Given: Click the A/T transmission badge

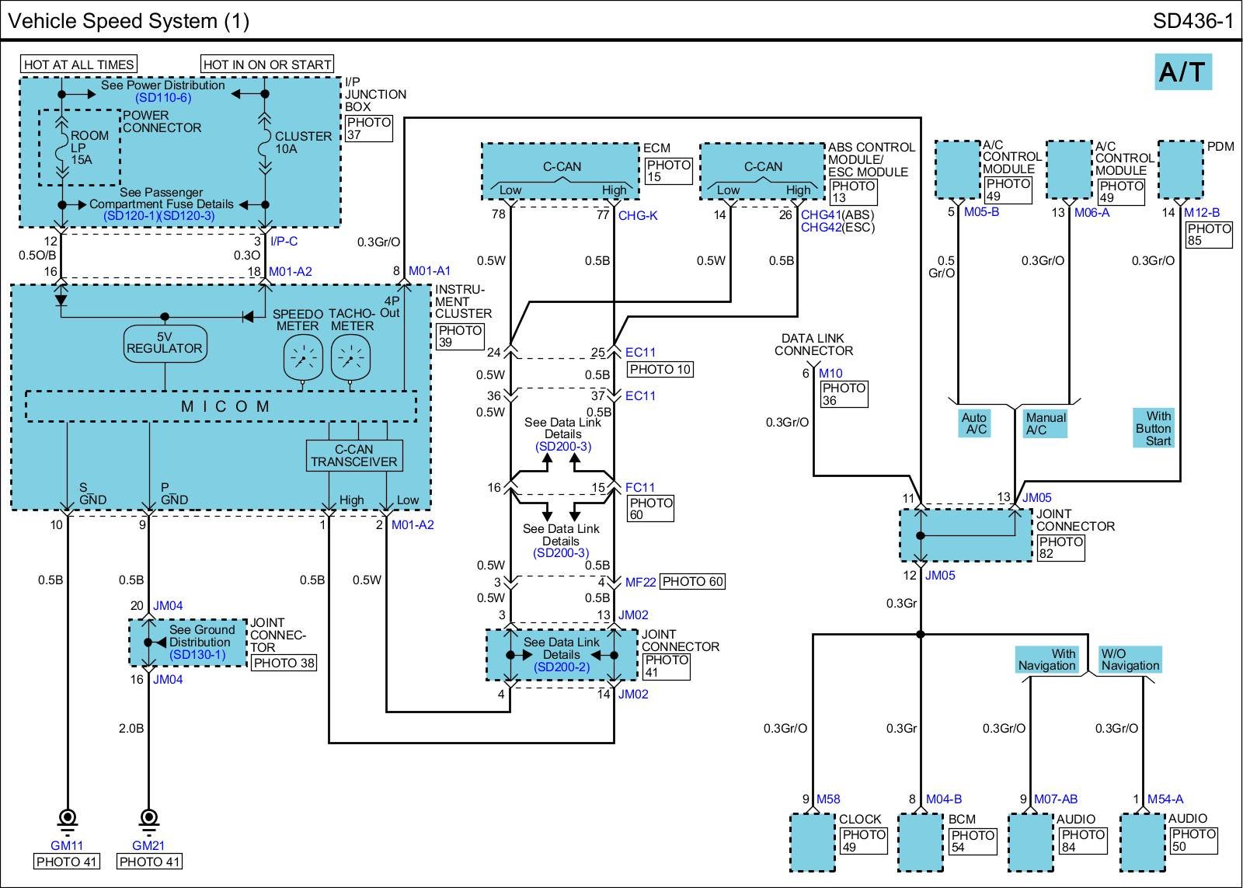Looking at the screenshot, I should click(1182, 72).
